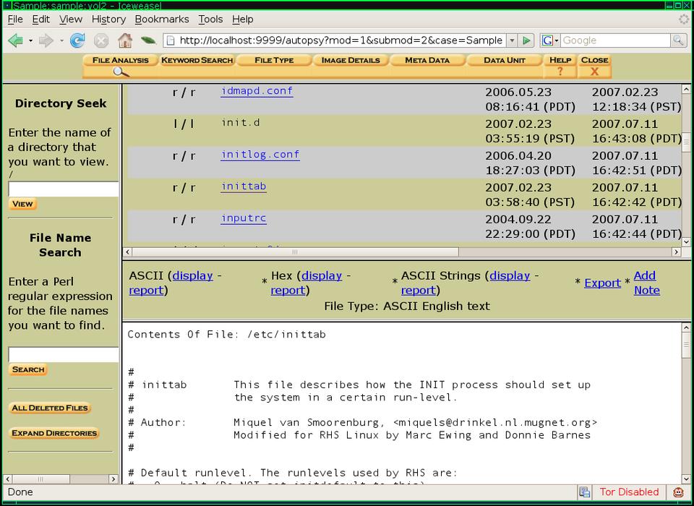Click the green leaf toolbar icon

point(148,40)
